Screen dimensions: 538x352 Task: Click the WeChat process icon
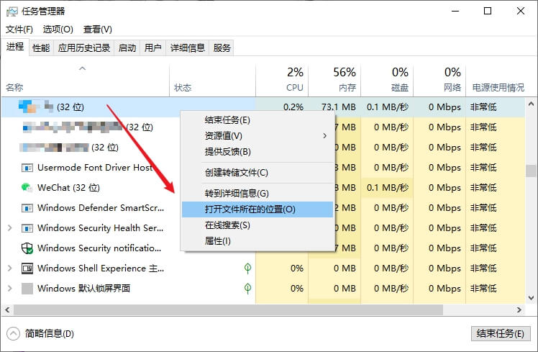[x=27, y=187]
